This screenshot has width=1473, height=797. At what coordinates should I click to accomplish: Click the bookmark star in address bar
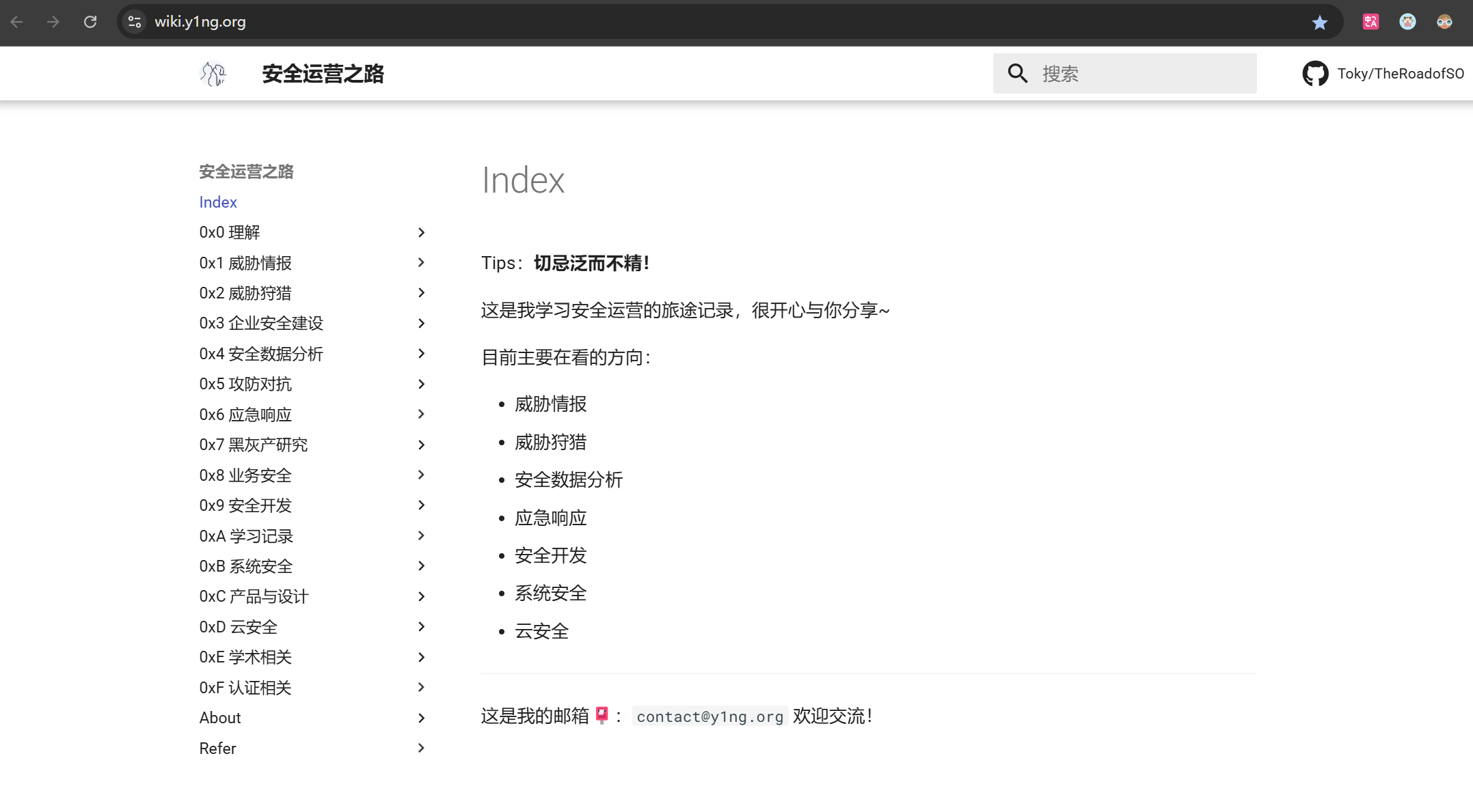[x=1319, y=22]
